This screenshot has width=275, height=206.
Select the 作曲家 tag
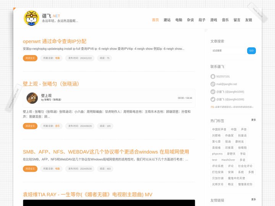pos(229,135)
